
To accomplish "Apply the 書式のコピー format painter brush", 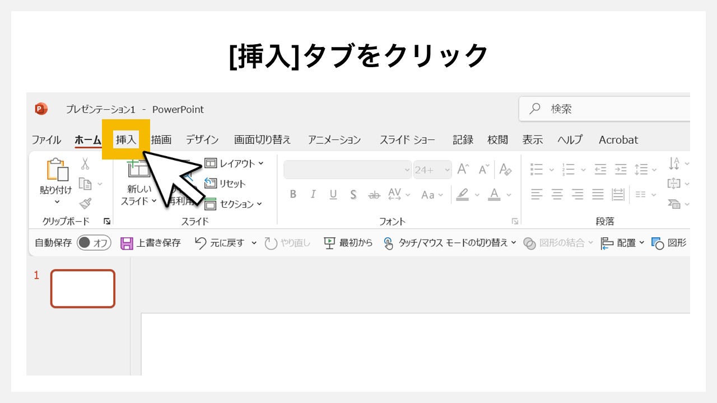I will [86, 203].
